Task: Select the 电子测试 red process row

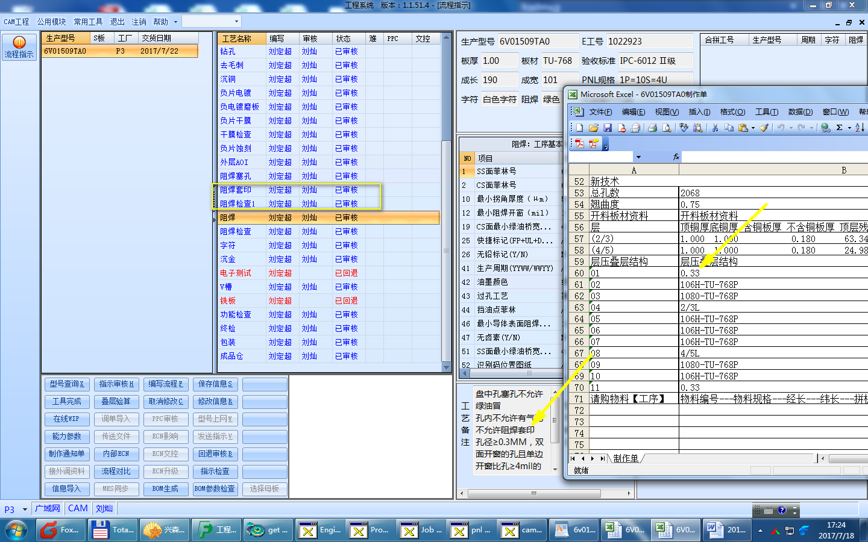Action: (x=329, y=273)
